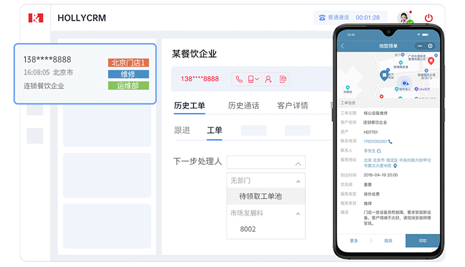This screenshot has width=465, height=268.
Task: Click the HOLLYCRM red logo icon
Action: (35, 18)
